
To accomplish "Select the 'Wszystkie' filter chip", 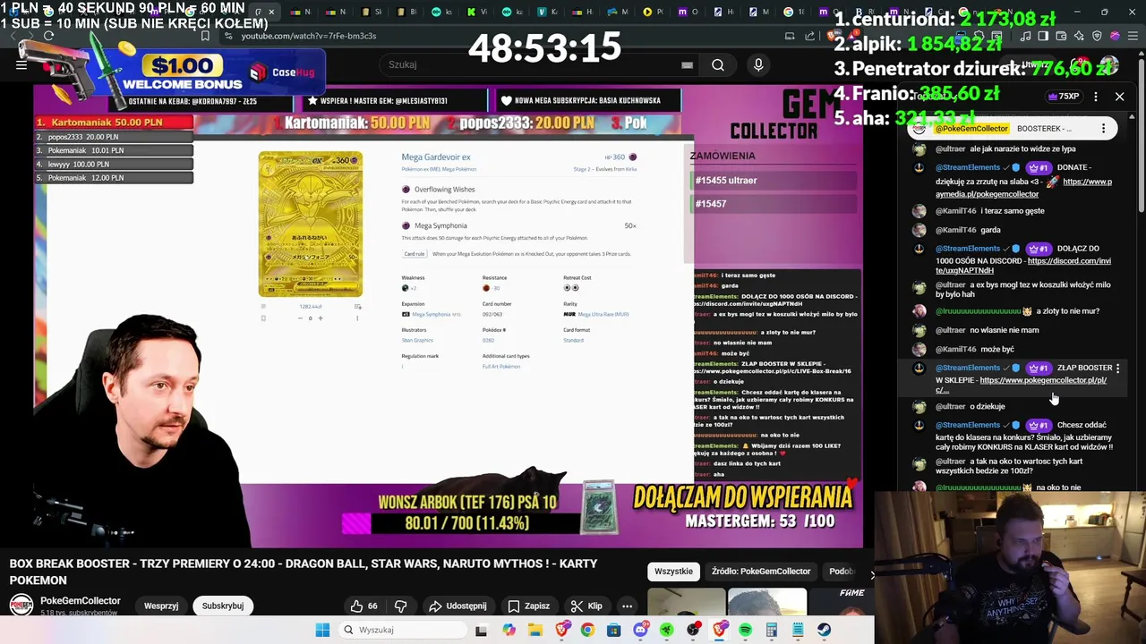I will point(673,571).
